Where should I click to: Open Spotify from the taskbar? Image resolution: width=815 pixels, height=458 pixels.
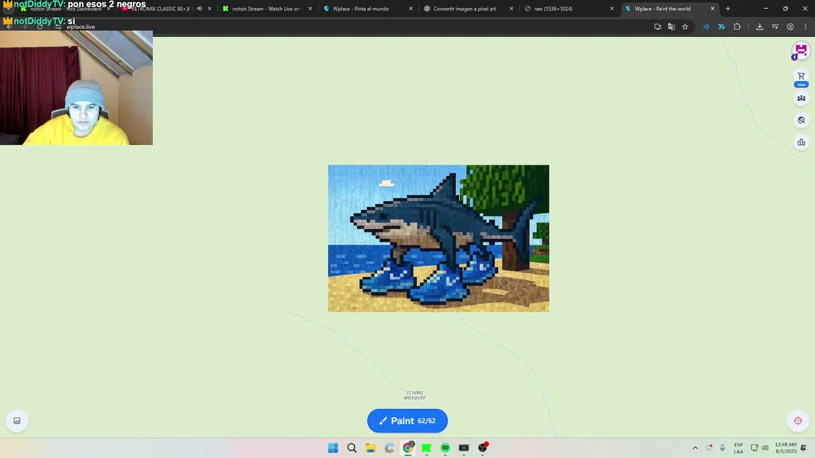pyautogui.click(x=445, y=448)
